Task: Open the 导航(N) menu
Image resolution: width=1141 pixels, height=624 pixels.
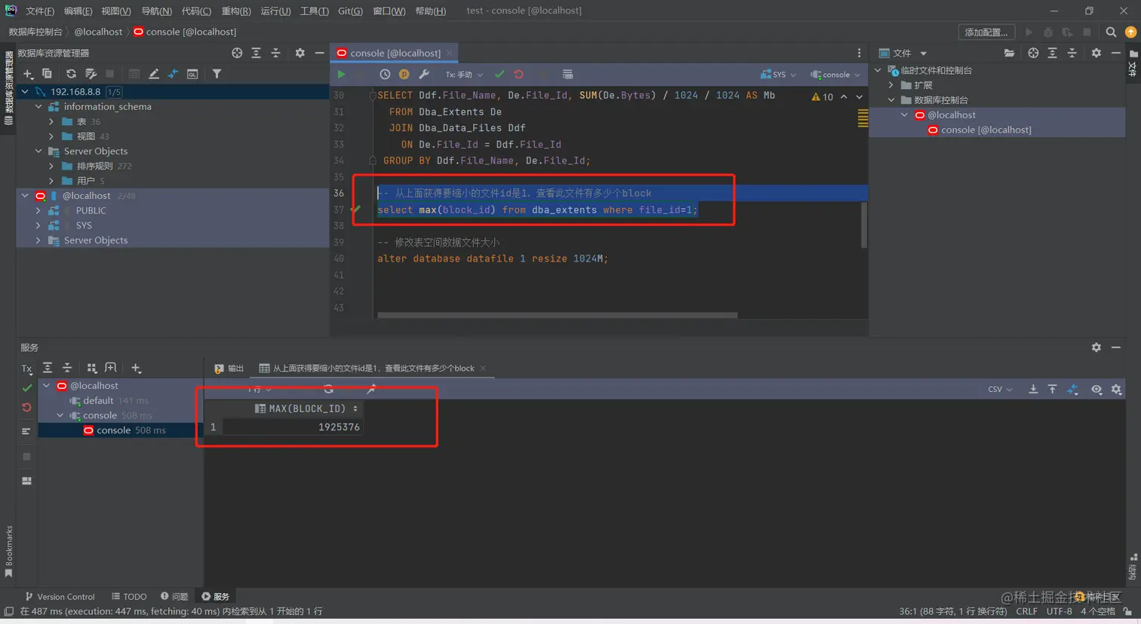Action: coord(156,11)
